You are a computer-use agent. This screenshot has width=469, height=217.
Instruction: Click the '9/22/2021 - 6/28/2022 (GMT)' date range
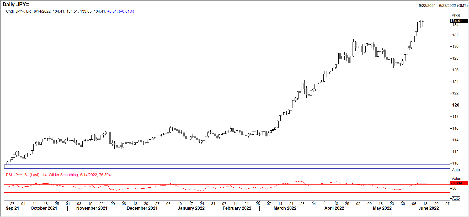tap(443, 6)
